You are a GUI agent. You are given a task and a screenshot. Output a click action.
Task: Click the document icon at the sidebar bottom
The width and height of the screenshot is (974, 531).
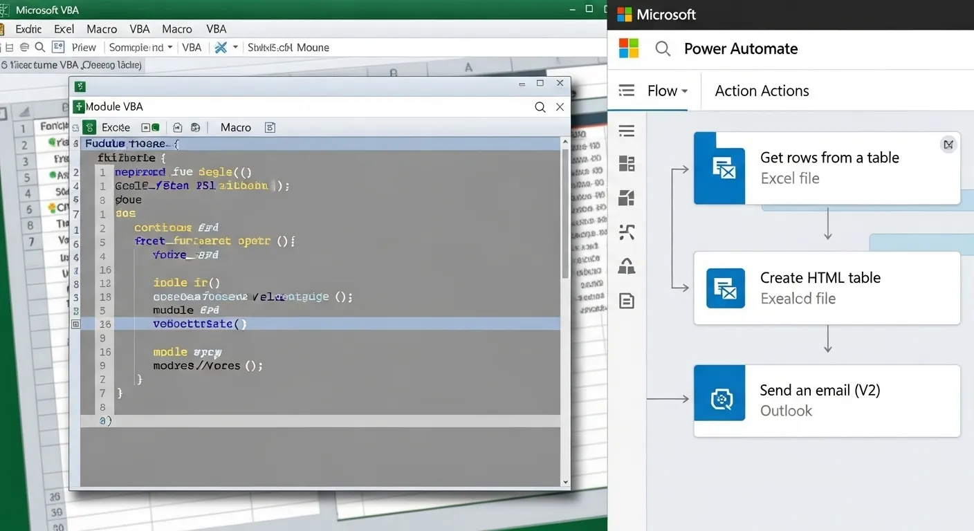pos(627,301)
